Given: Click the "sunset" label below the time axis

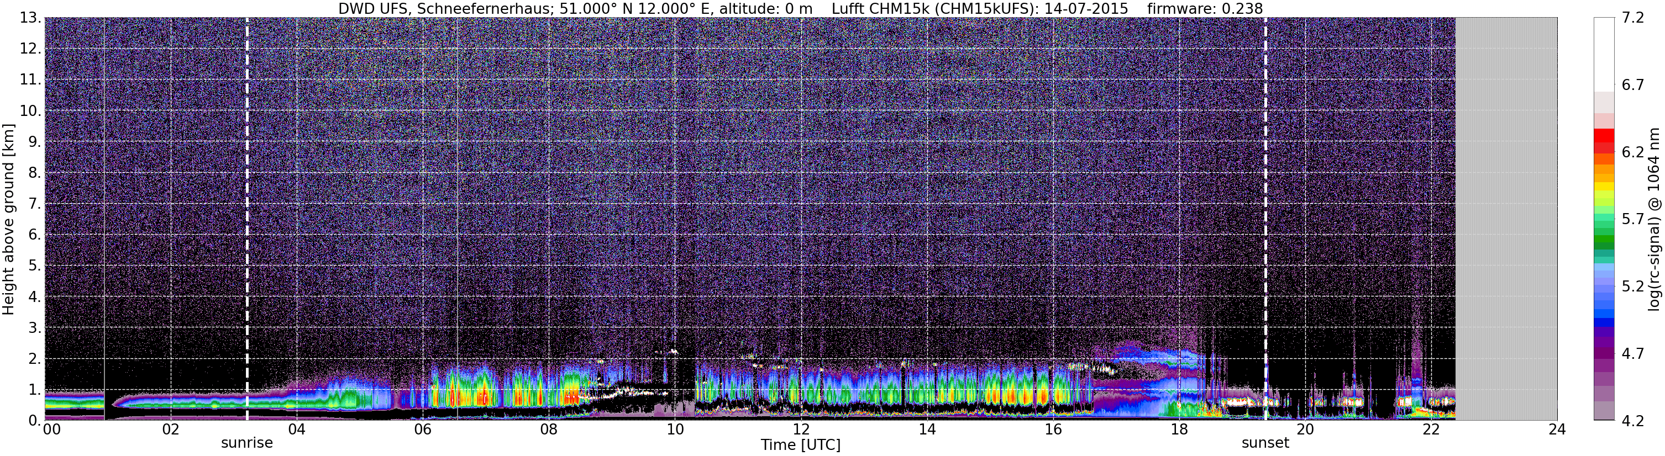Looking at the screenshot, I should [1265, 443].
